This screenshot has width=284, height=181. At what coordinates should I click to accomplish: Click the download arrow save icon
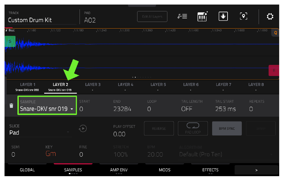(223, 16)
